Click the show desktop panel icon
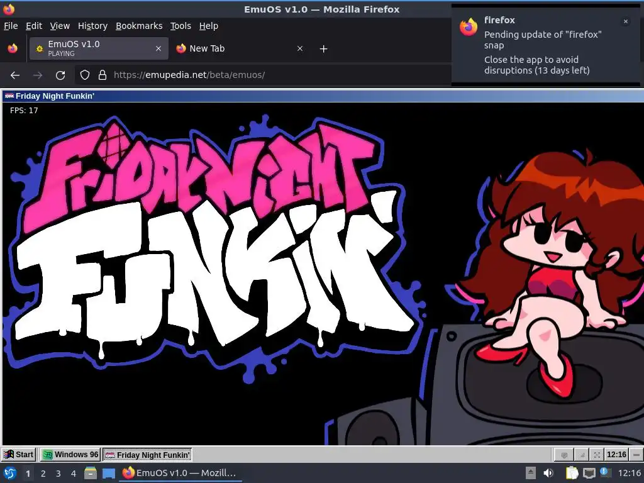The image size is (644, 483). pyautogui.click(x=108, y=473)
